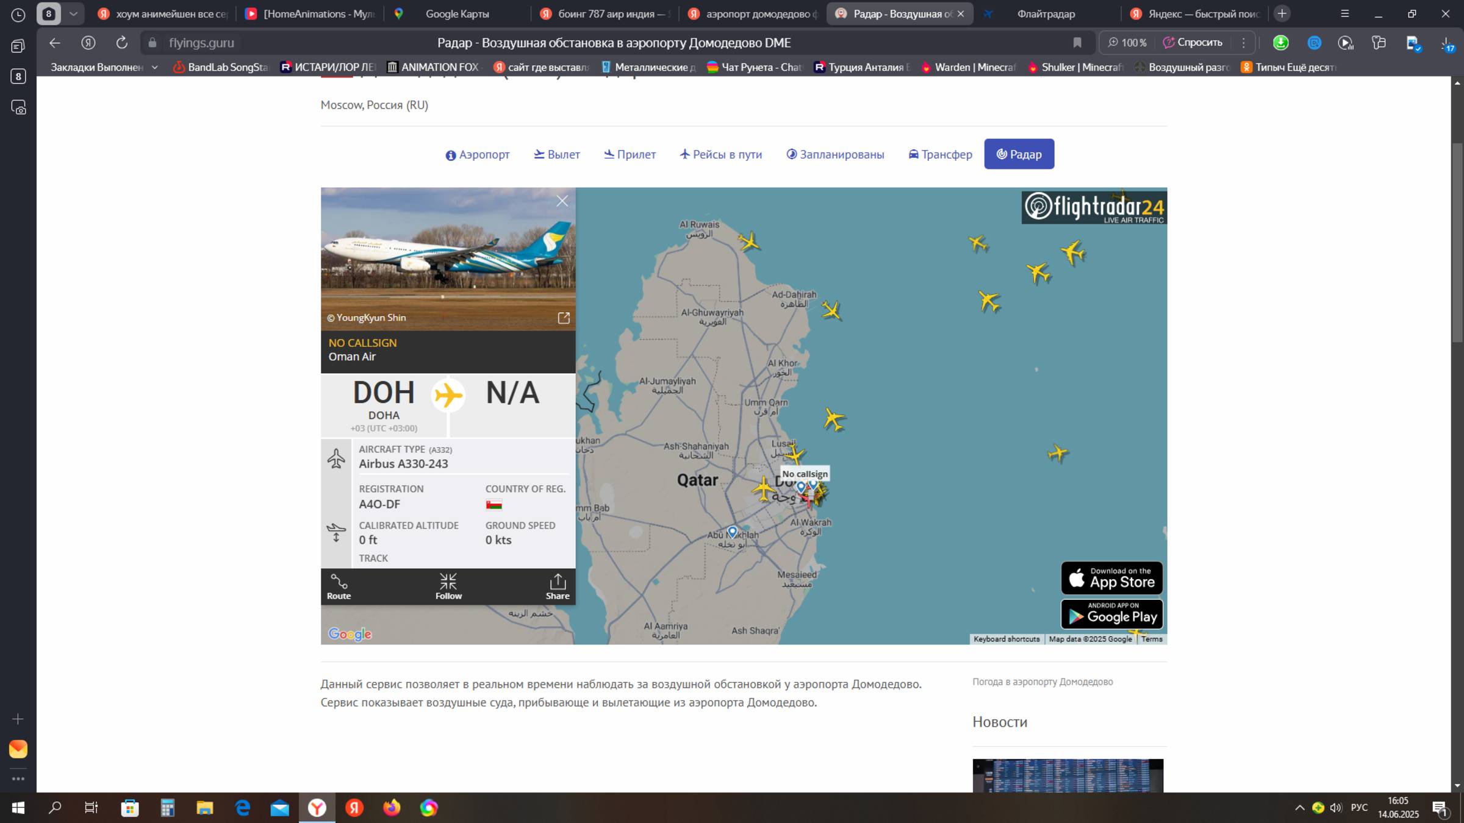Expand the tab group dropdown arrow
This screenshot has width=1464, height=823.
(x=73, y=13)
